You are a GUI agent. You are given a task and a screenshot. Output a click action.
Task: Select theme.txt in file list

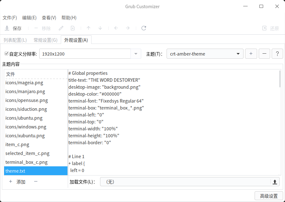[x=36, y=171]
